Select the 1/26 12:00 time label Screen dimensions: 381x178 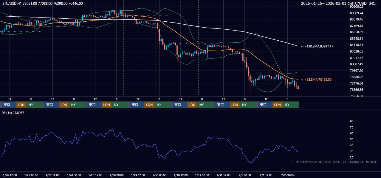(10, 175)
